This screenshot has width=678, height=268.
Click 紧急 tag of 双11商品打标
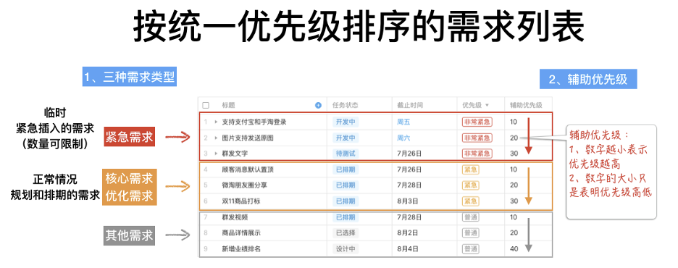coord(470,201)
